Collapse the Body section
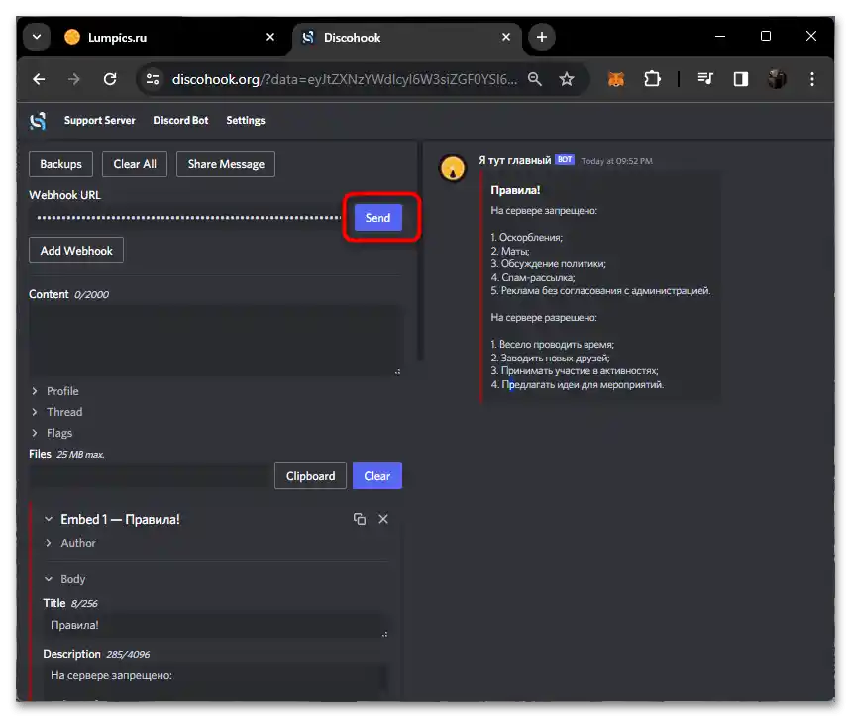The width and height of the screenshot is (851, 718). (x=65, y=579)
